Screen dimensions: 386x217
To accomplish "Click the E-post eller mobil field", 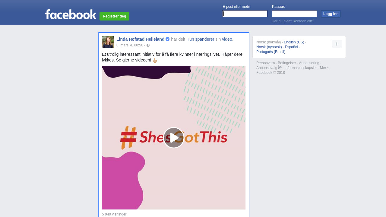I will pos(245,14).
